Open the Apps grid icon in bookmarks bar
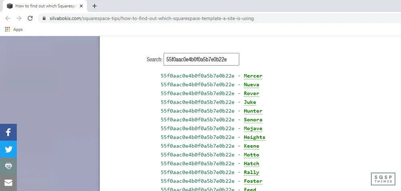Screen dimensions: 401x191 [7, 29]
